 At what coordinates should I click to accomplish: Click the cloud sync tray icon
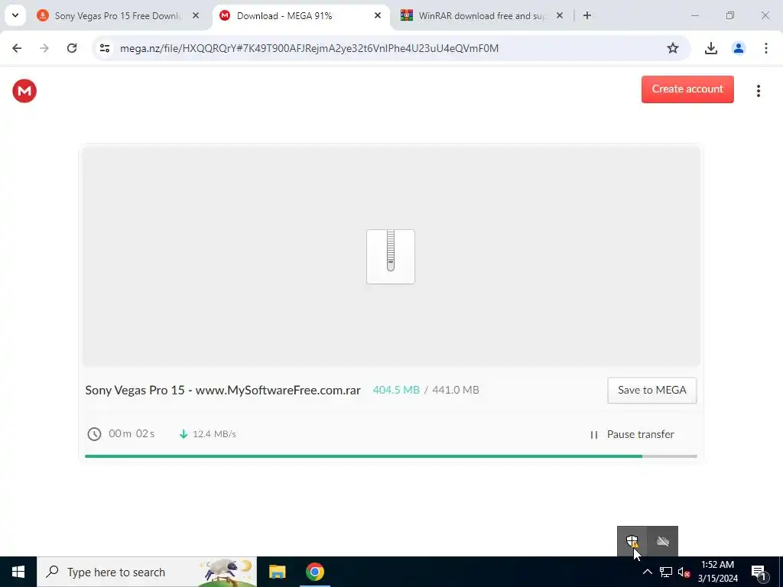(x=663, y=541)
